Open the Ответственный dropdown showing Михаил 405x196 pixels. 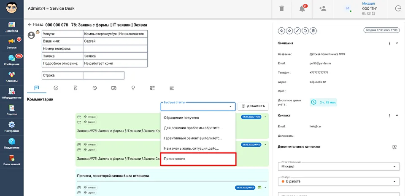pos(339,167)
